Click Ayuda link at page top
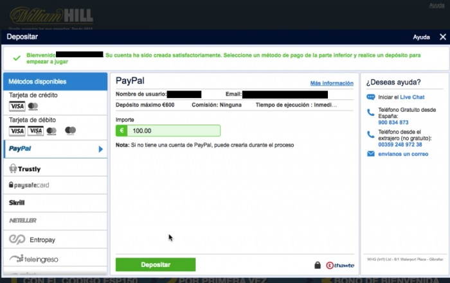 [437, 5]
